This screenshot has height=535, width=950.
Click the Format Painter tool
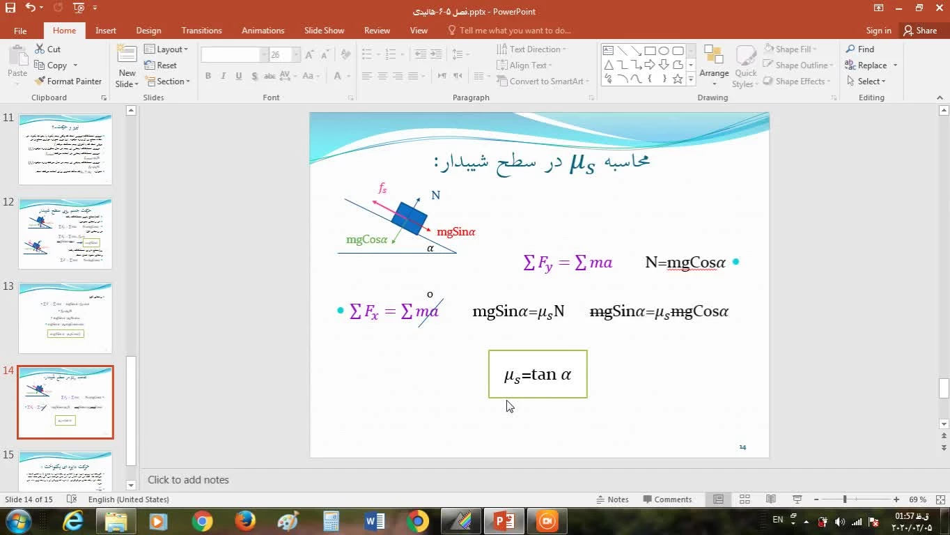click(x=68, y=82)
